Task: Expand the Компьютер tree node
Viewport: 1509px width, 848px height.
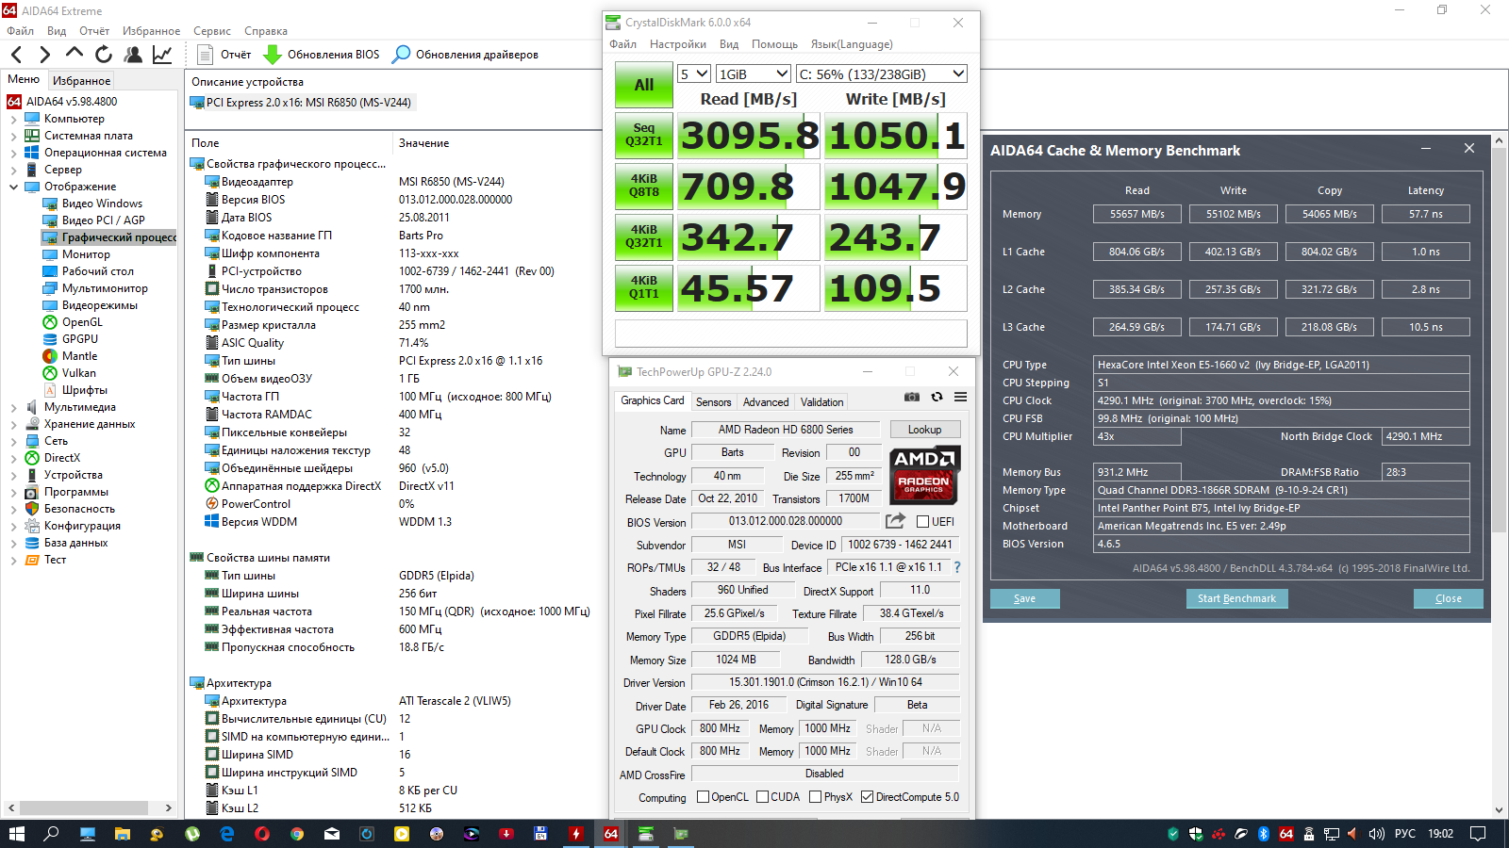Action: tap(13, 120)
